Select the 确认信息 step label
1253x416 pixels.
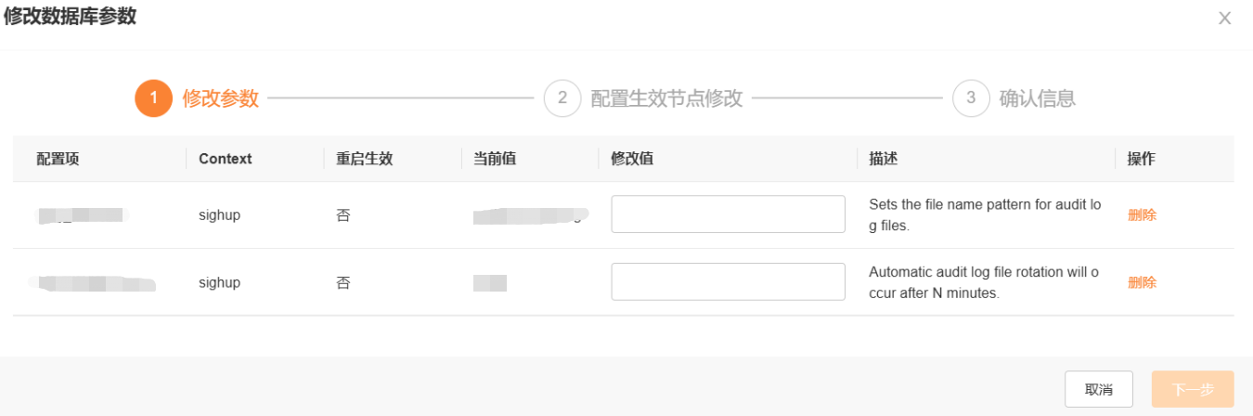click(1038, 98)
